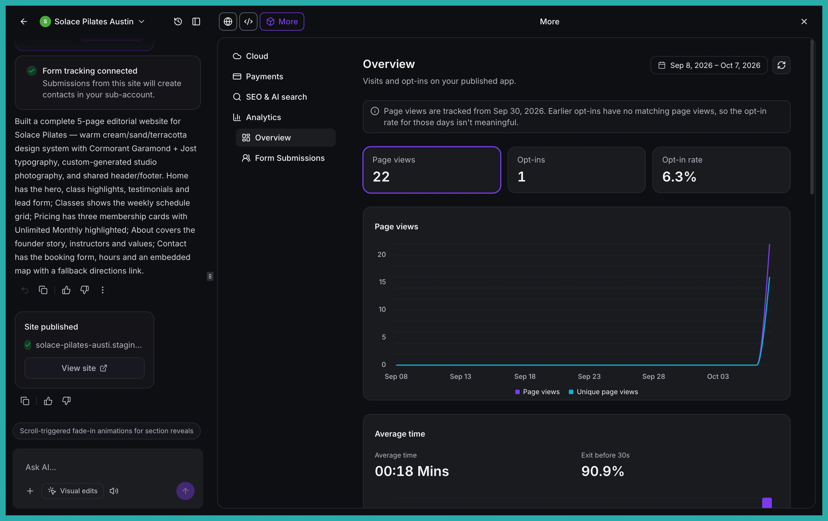Enable Visual edits mode
Image resolution: width=828 pixels, height=521 pixels.
[x=73, y=491]
